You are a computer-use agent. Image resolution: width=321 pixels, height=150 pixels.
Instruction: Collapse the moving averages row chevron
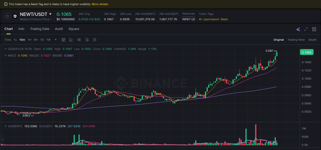pyautogui.click(x=6, y=56)
